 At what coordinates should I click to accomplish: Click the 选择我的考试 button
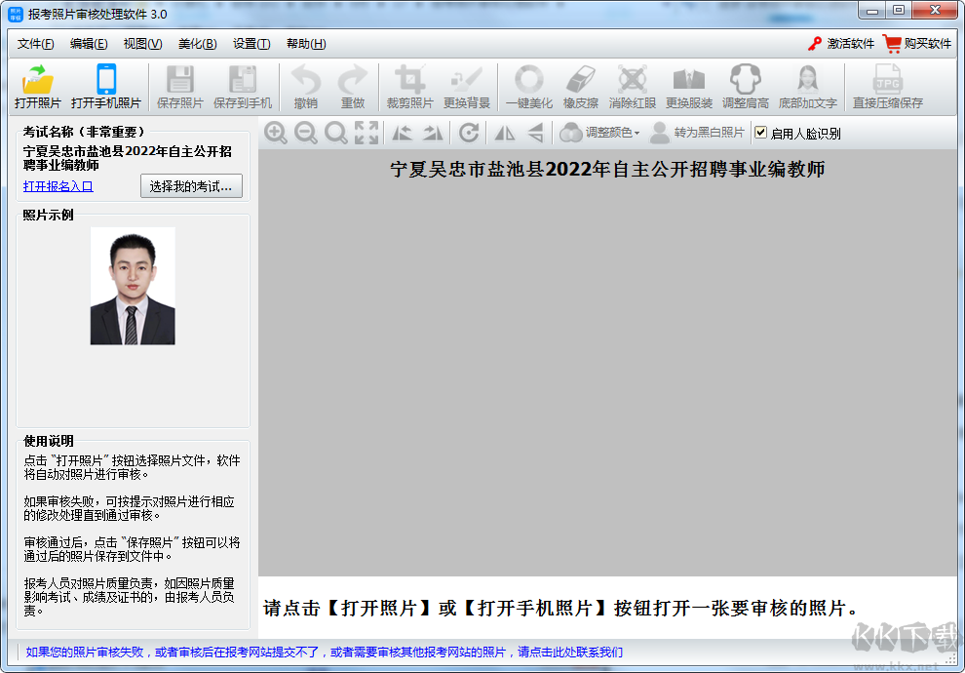(191, 186)
